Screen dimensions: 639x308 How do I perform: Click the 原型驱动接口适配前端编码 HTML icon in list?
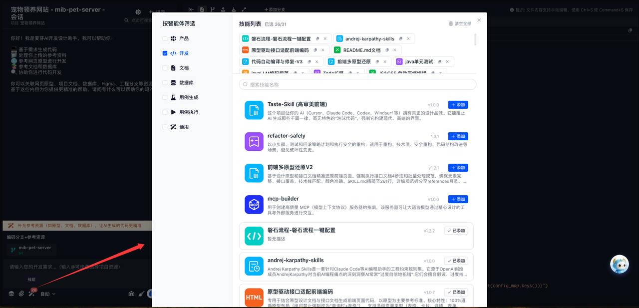[254, 298]
